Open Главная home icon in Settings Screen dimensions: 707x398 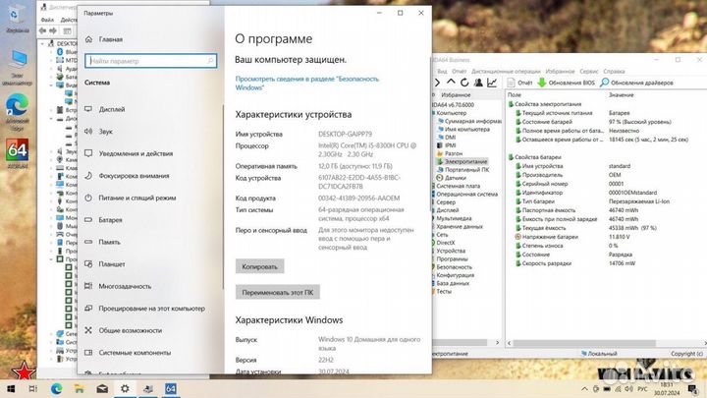tap(88, 39)
